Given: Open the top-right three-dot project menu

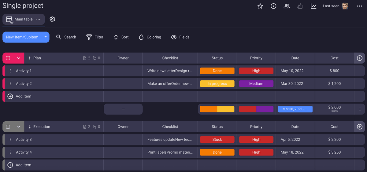Looking at the screenshot, I should [x=359, y=6].
